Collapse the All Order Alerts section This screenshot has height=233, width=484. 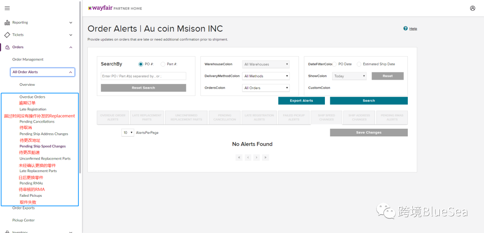(70, 72)
